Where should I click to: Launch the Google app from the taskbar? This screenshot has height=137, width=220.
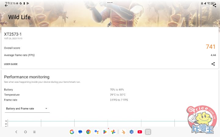(x=72, y=132)
